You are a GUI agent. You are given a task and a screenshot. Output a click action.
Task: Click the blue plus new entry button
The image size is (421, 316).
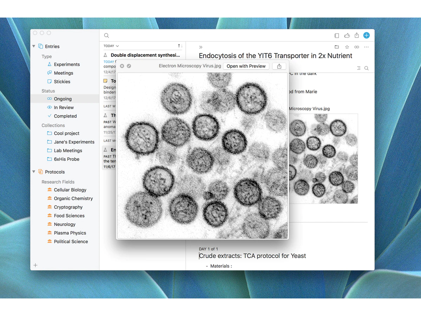point(366,35)
